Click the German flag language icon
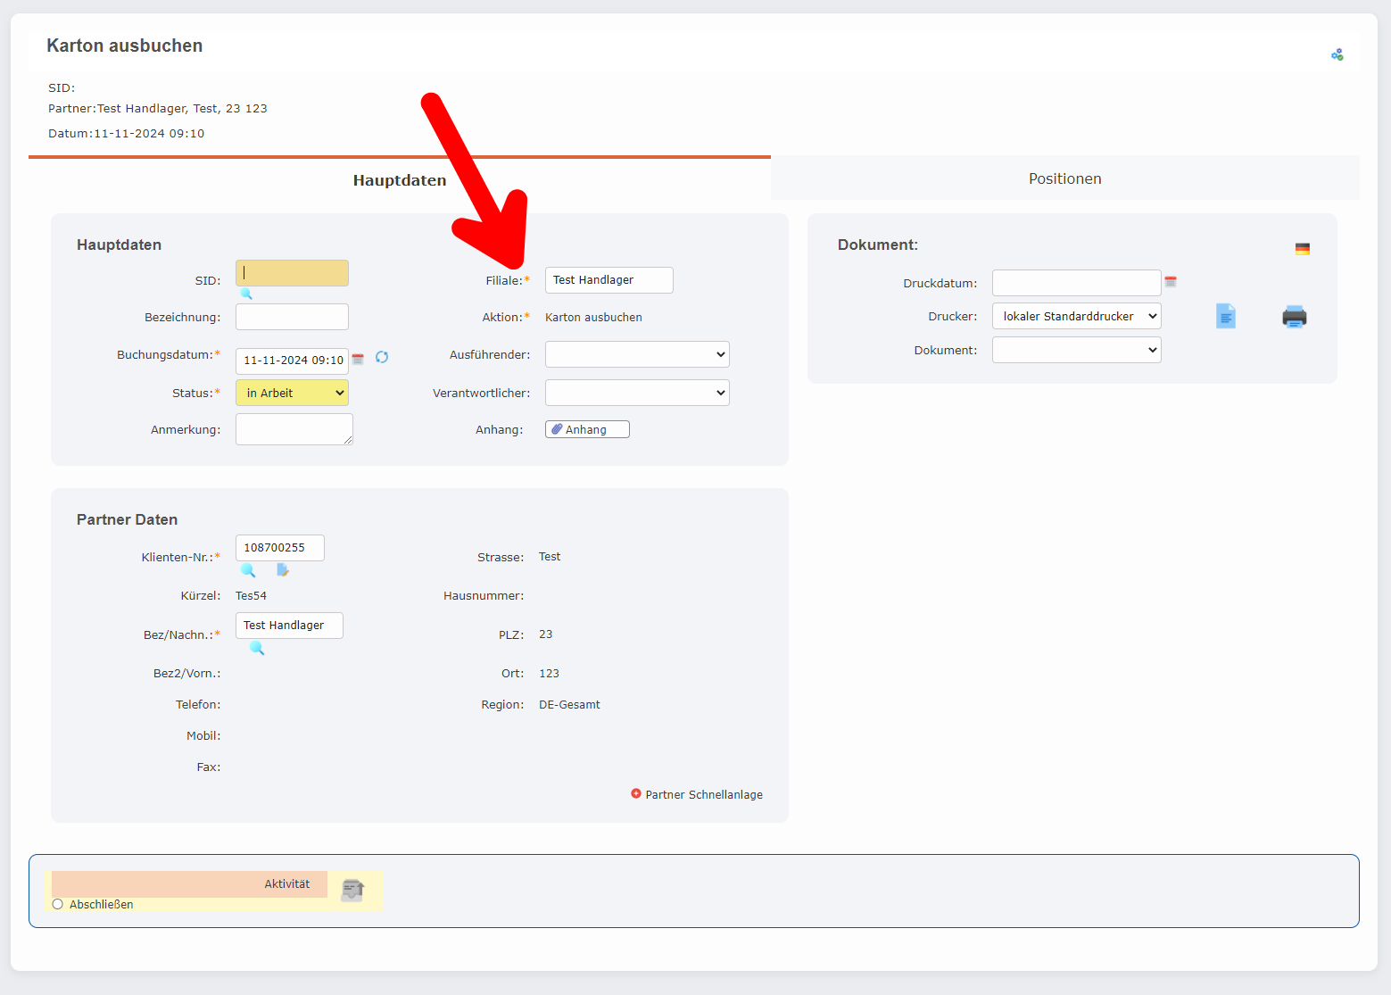The width and height of the screenshot is (1391, 995). click(x=1303, y=249)
